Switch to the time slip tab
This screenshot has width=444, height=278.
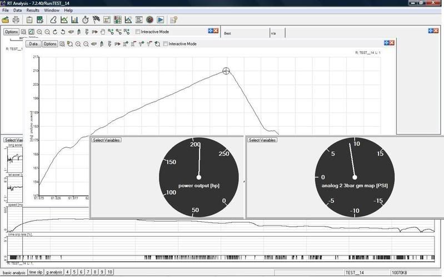click(x=36, y=272)
